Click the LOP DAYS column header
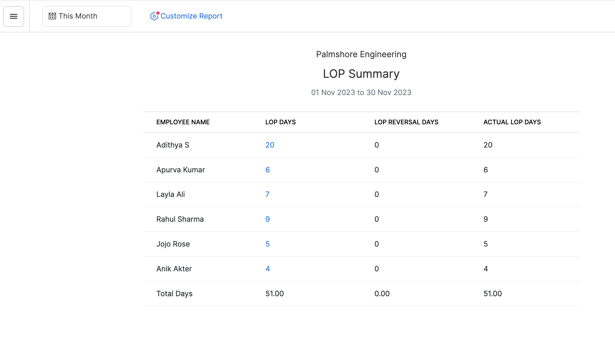 pos(280,122)
